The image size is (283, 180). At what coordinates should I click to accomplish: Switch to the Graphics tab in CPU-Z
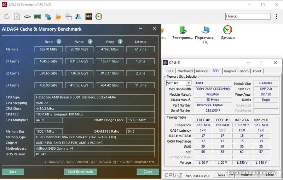230,71
